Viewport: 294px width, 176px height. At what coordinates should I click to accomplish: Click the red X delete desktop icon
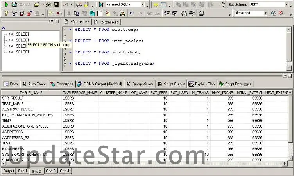[x=281, y=13]
